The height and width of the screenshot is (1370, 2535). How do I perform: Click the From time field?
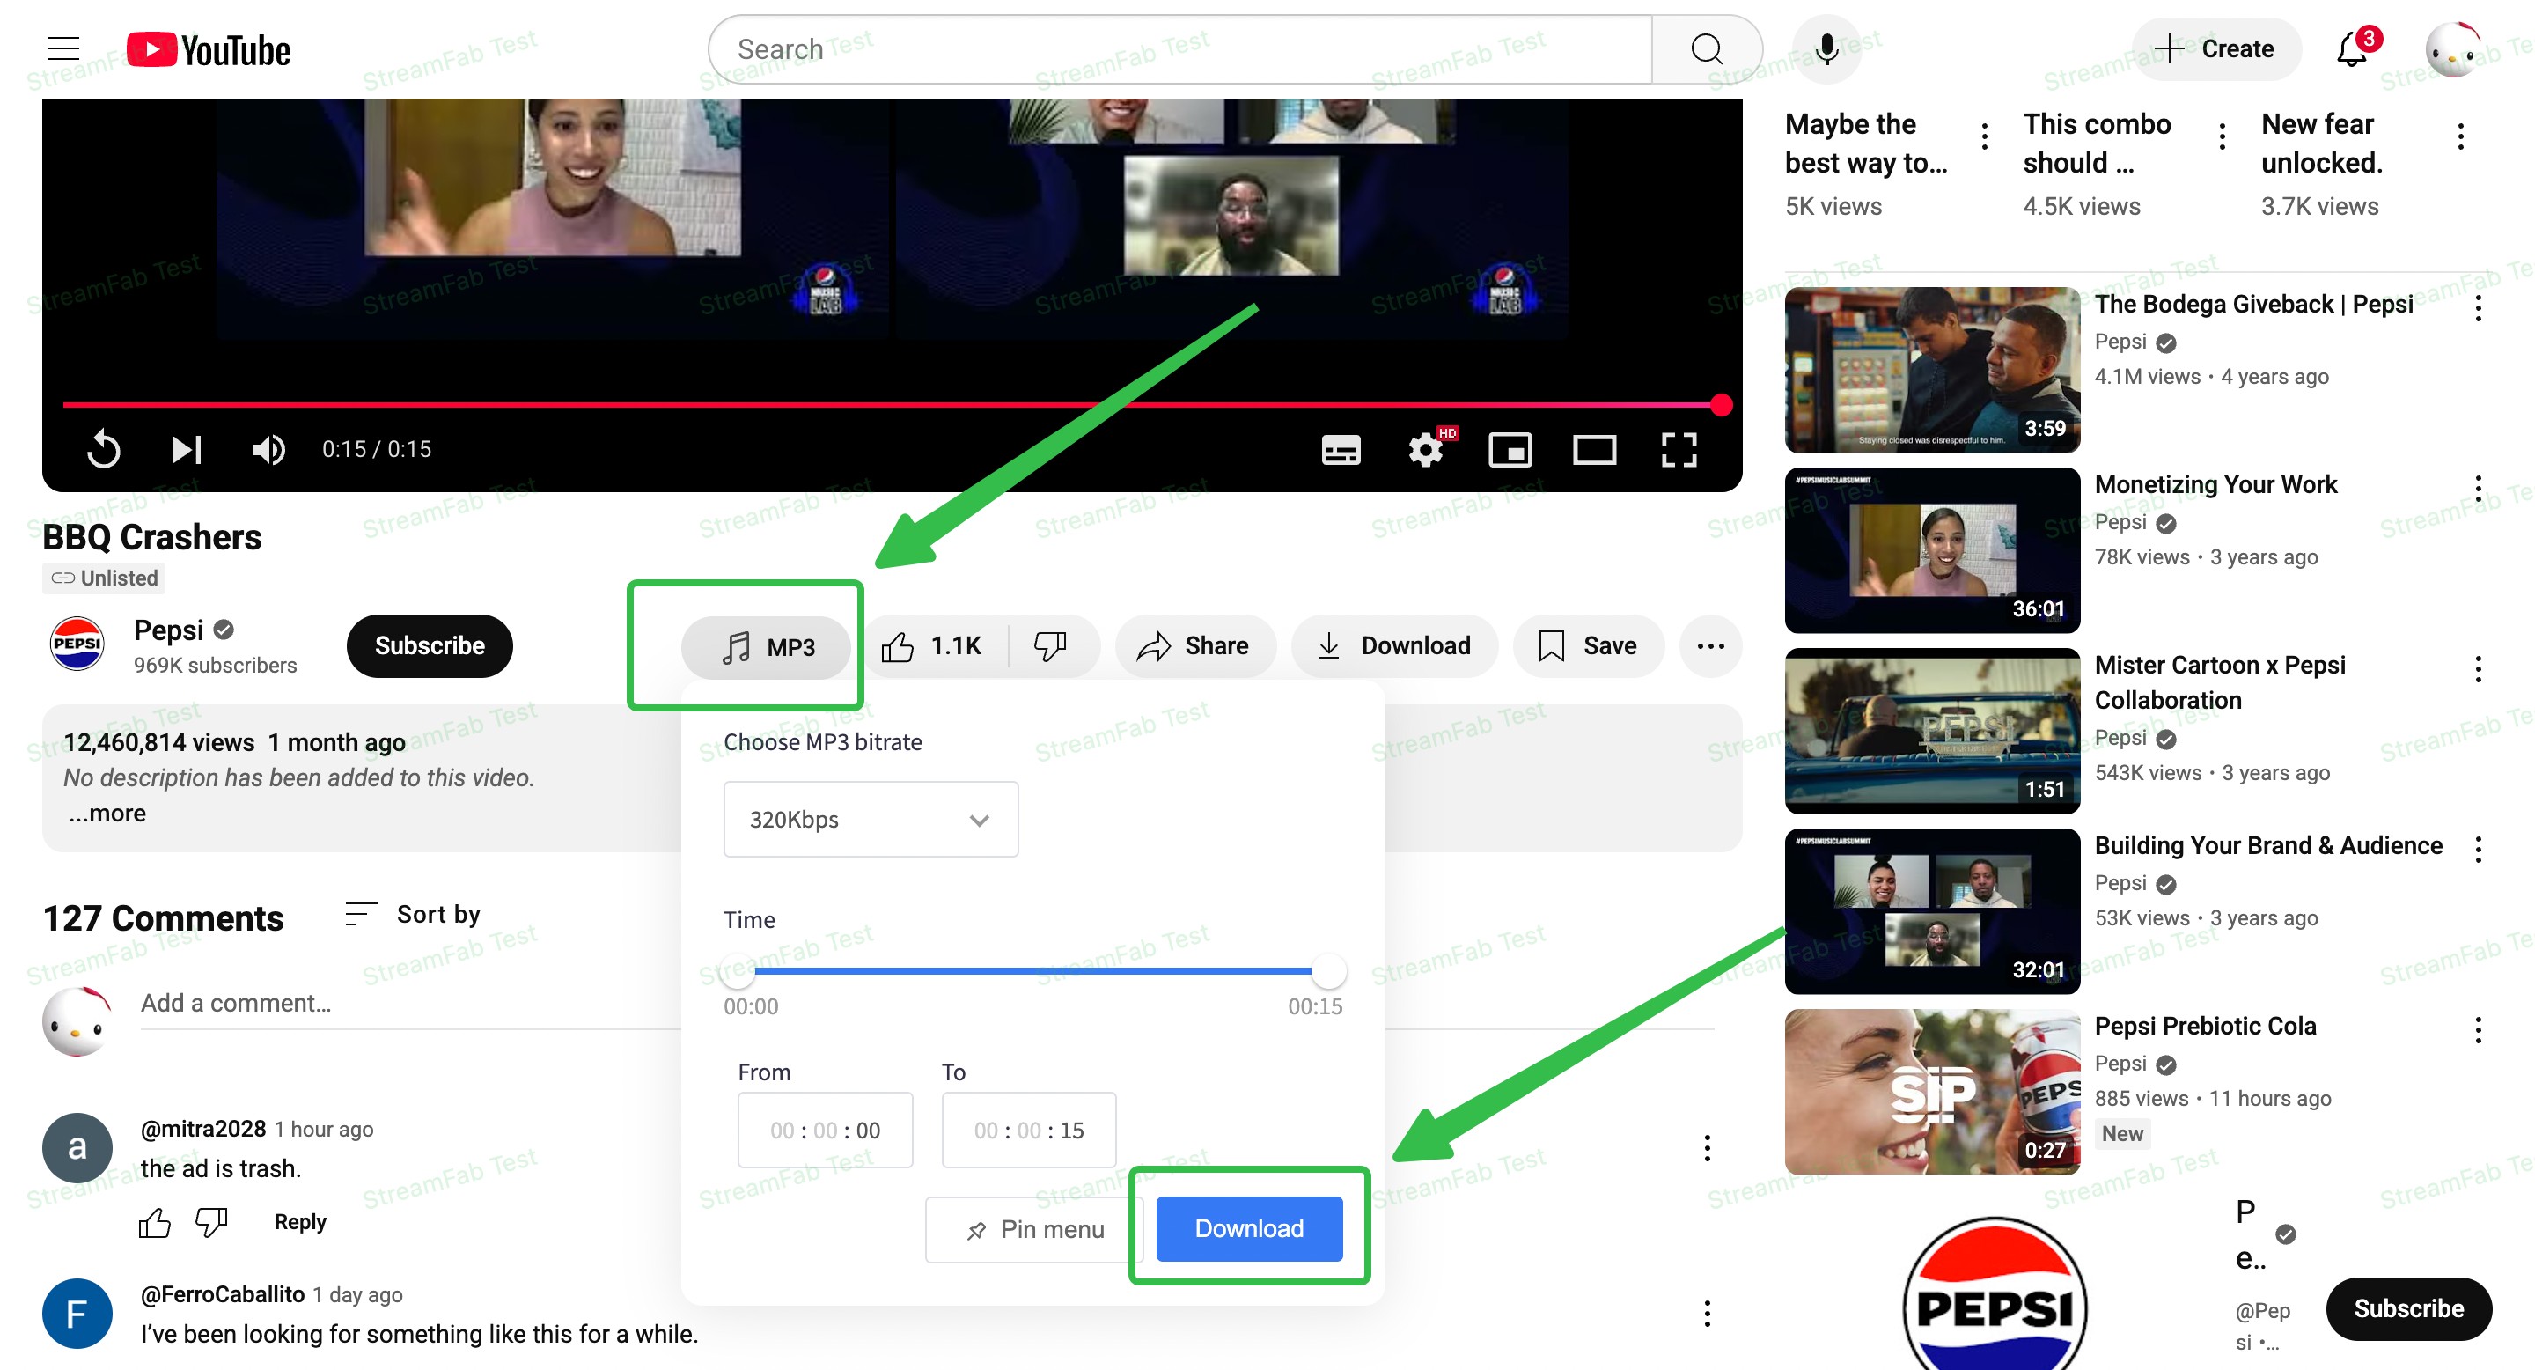pos(825,1130)
